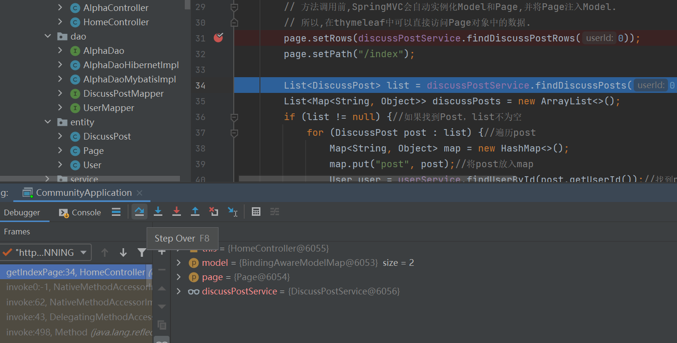Image resolution: width=677 pixels, height=343 pixels.
Task: Click the disabled Trace Current Stream Chain icon
Action: point(275,212)
